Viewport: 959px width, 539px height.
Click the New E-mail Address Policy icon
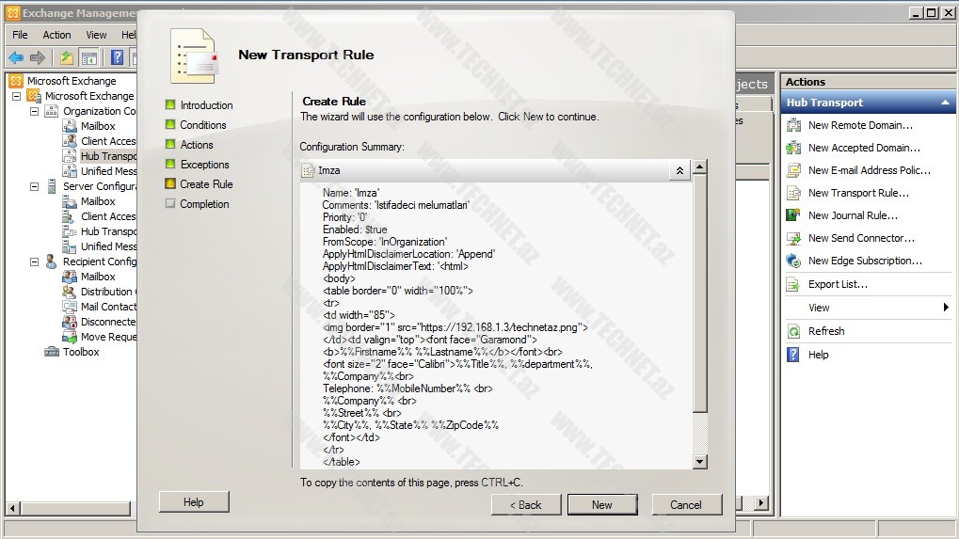click(793, 170)
